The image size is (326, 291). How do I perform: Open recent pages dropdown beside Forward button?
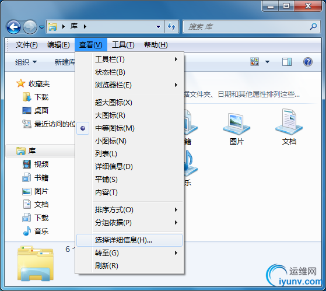tap(42, 27)
